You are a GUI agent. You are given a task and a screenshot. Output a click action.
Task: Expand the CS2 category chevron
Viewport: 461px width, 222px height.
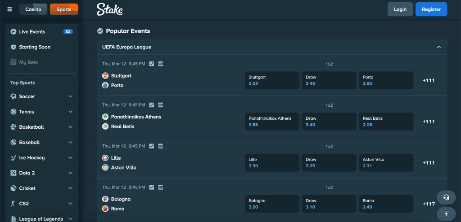(70, 204)
